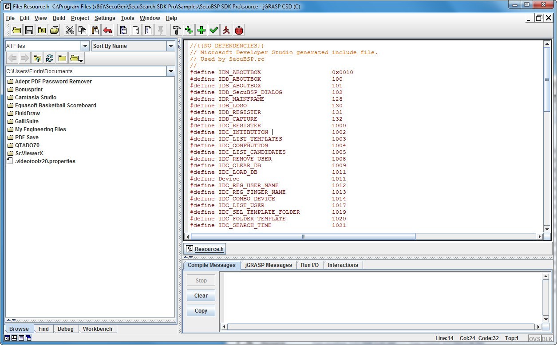Screen dimensions: 557x345
Task: Open the directory path dropdown
Action: click(x=170, y=71)
